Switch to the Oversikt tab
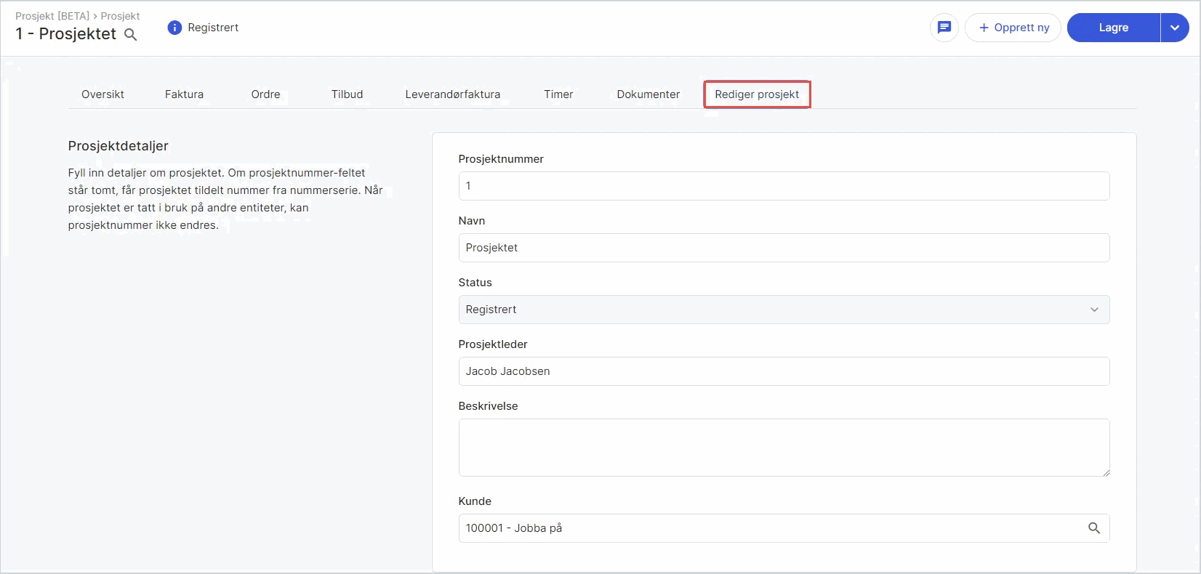 click(103, 94)
